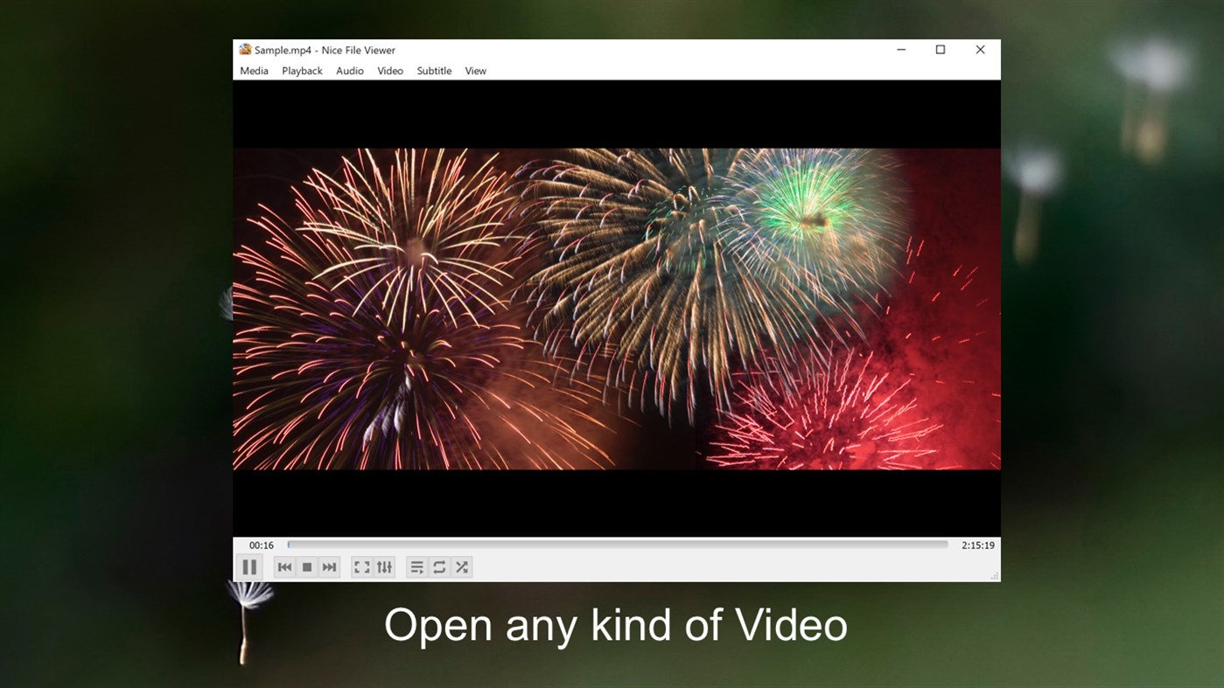Click the elapsed time 00:16 label
The image size is (1224, 688).
click(x=260, y=544)
